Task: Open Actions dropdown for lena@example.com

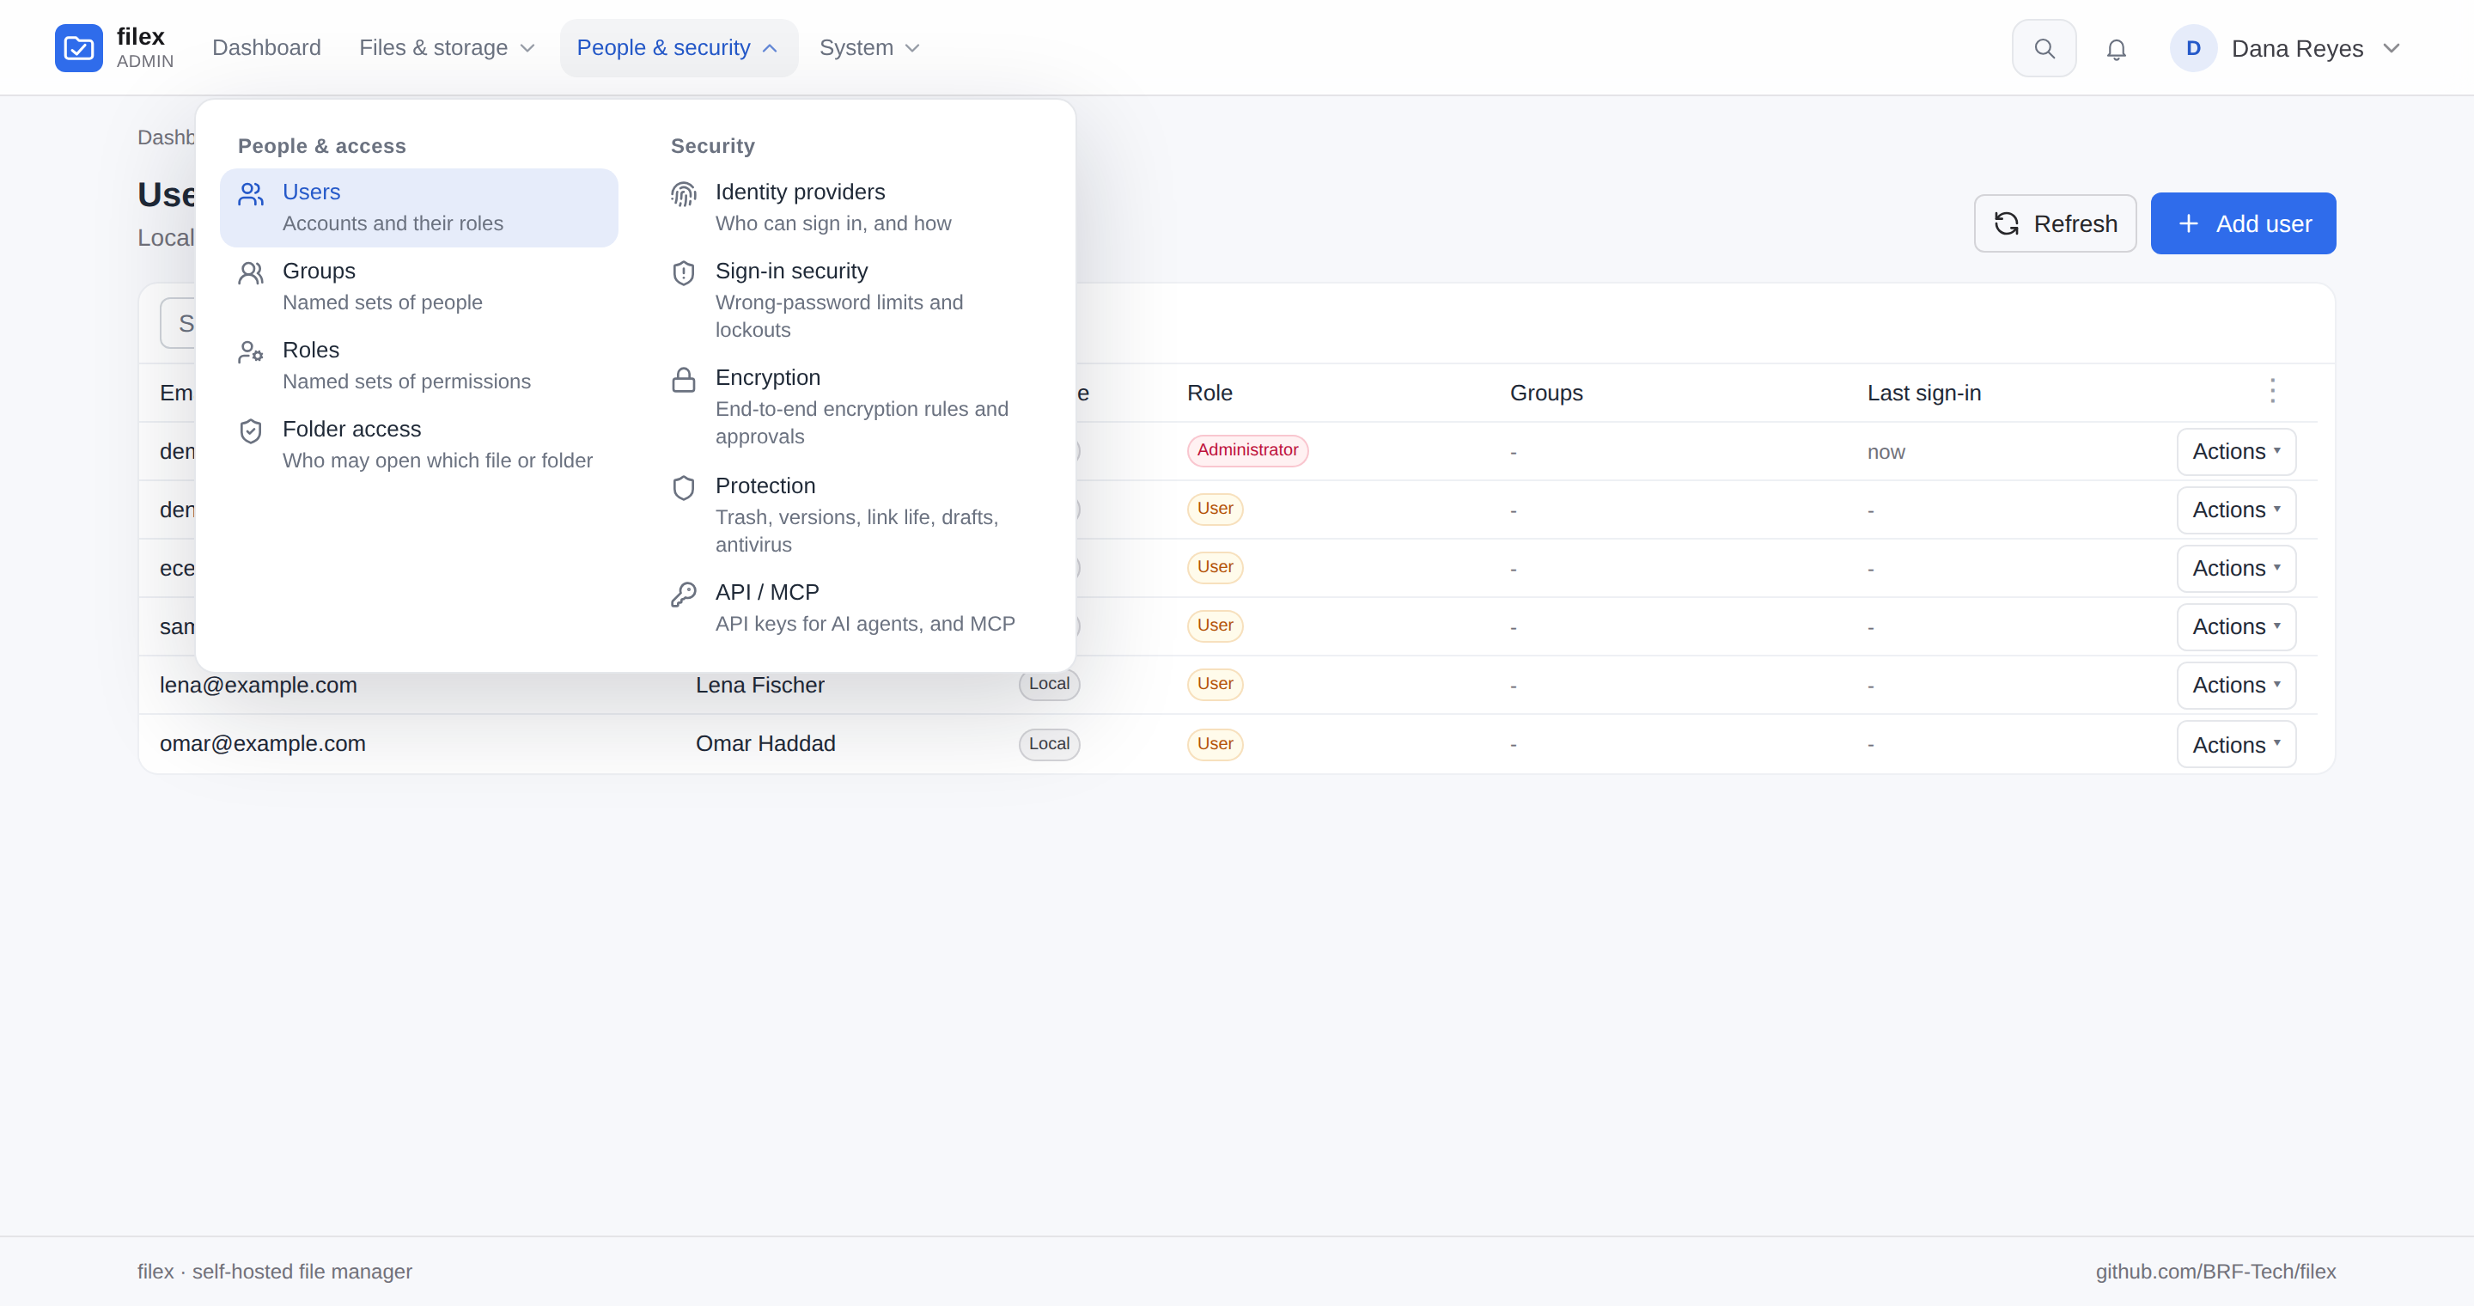Action: [2236, 685]
